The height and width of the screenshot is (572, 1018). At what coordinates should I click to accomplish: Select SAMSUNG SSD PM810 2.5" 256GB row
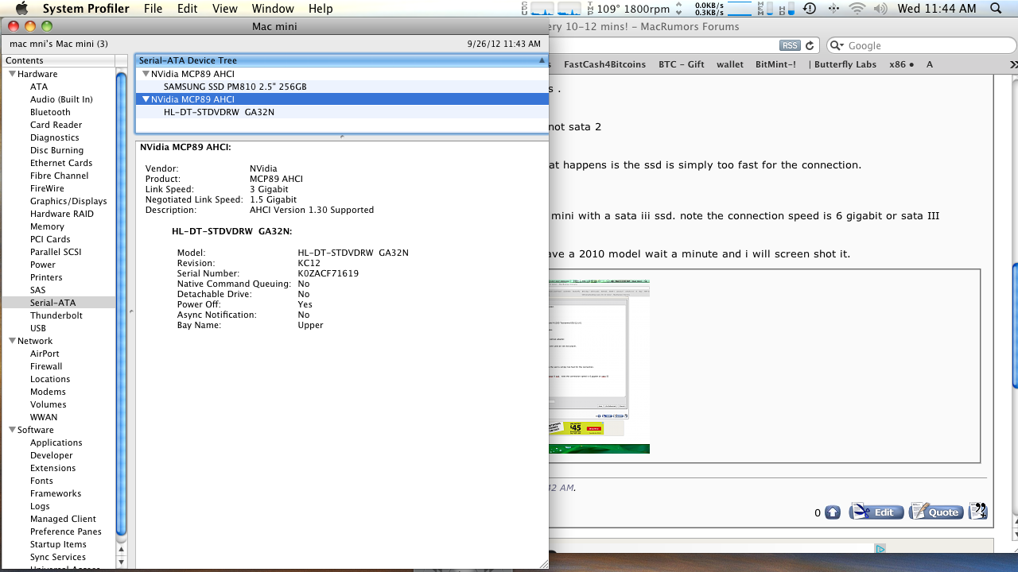click(342, 87)
